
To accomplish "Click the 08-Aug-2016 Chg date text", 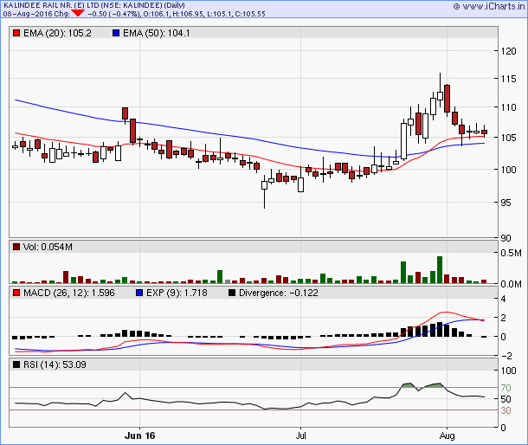I will click(x=36, y=14).
